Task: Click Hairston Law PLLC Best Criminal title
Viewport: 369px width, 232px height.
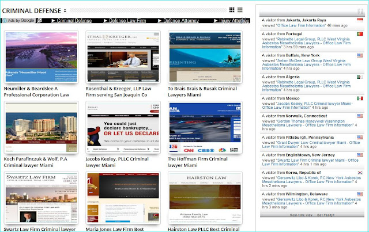Action: 204,229
